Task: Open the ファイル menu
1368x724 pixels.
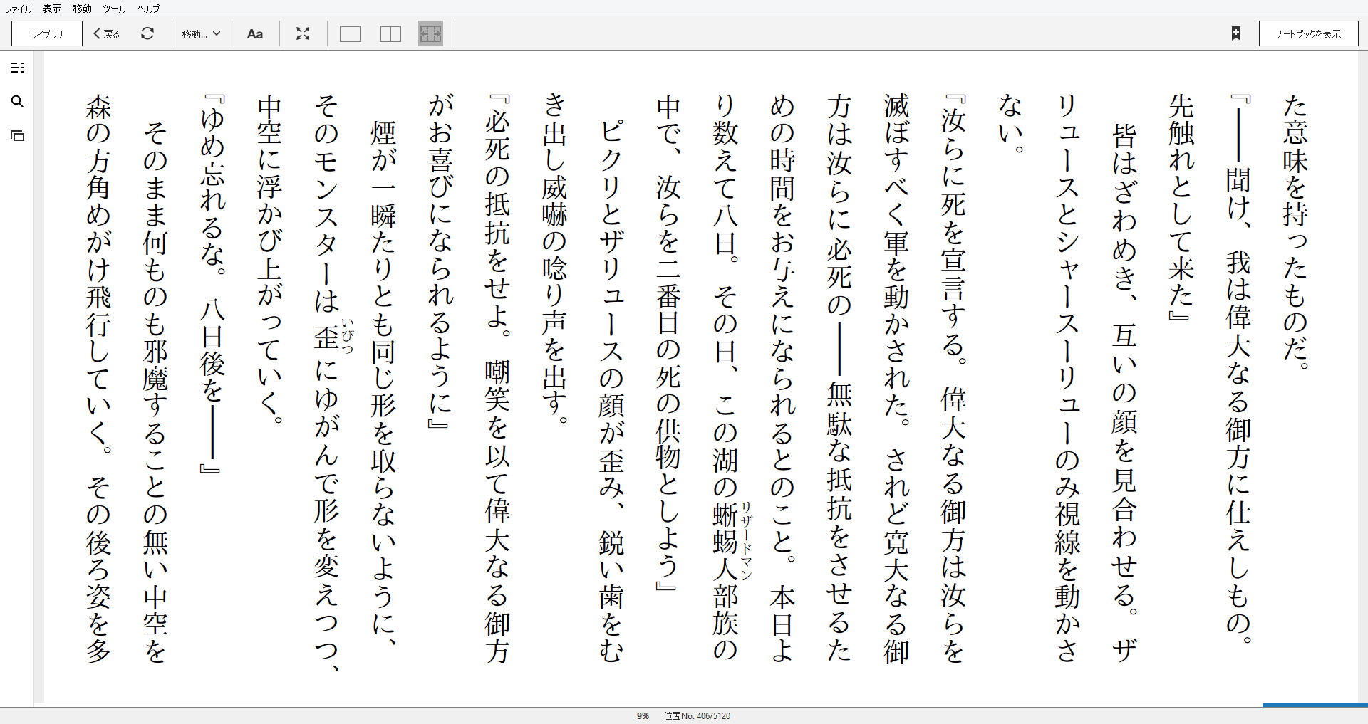Action: coord(19,9)
